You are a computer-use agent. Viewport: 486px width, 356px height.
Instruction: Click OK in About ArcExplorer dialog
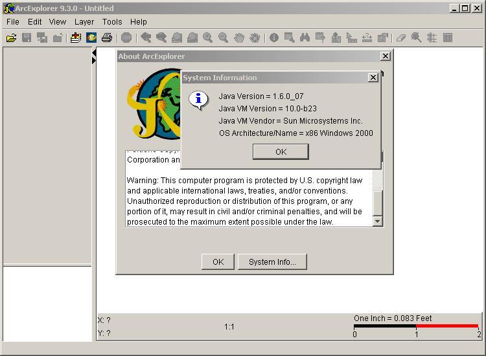click(x=218, y=262)
